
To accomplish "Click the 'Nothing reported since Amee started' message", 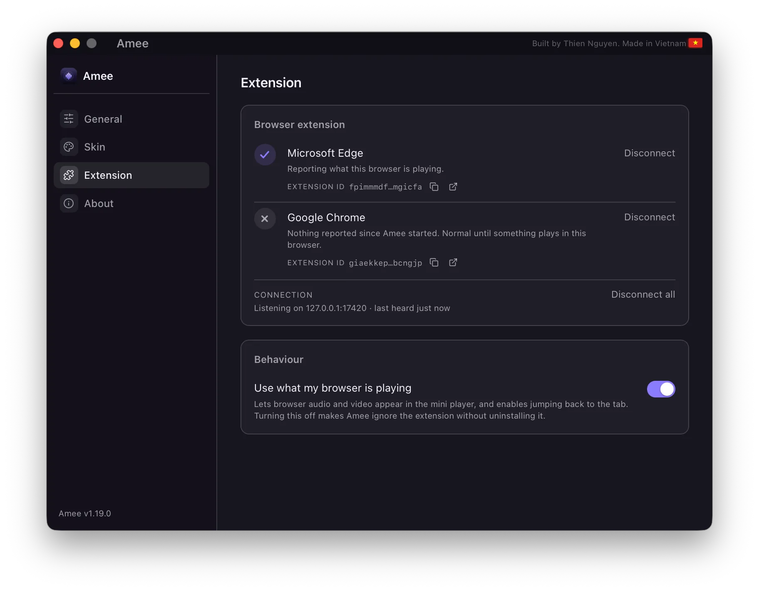I will click(x=437, y=239).
